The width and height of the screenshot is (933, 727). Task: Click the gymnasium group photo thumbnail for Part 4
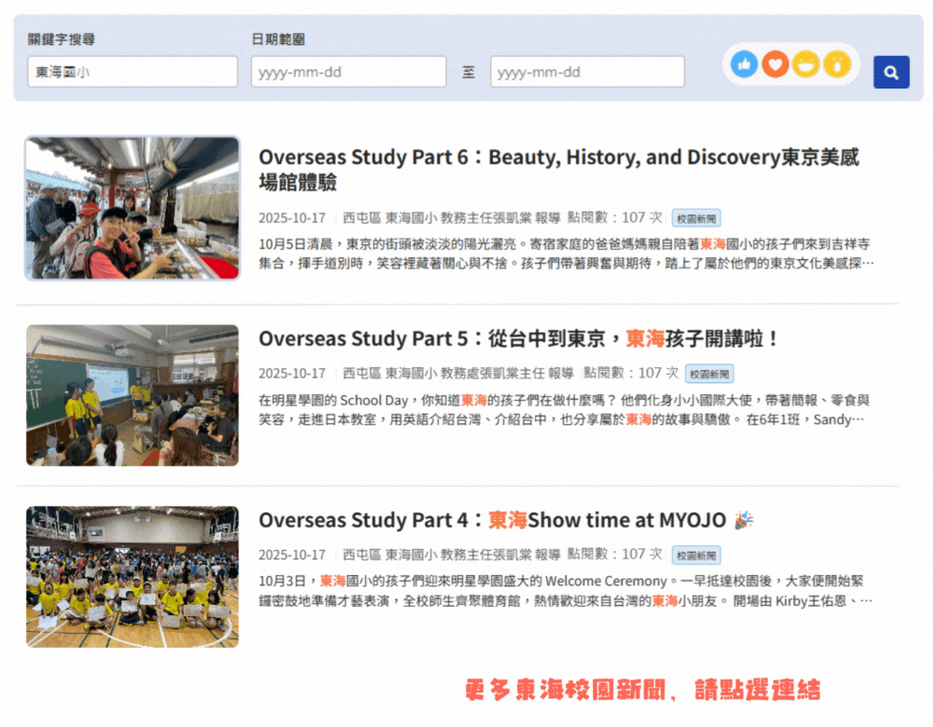[132, 577]
